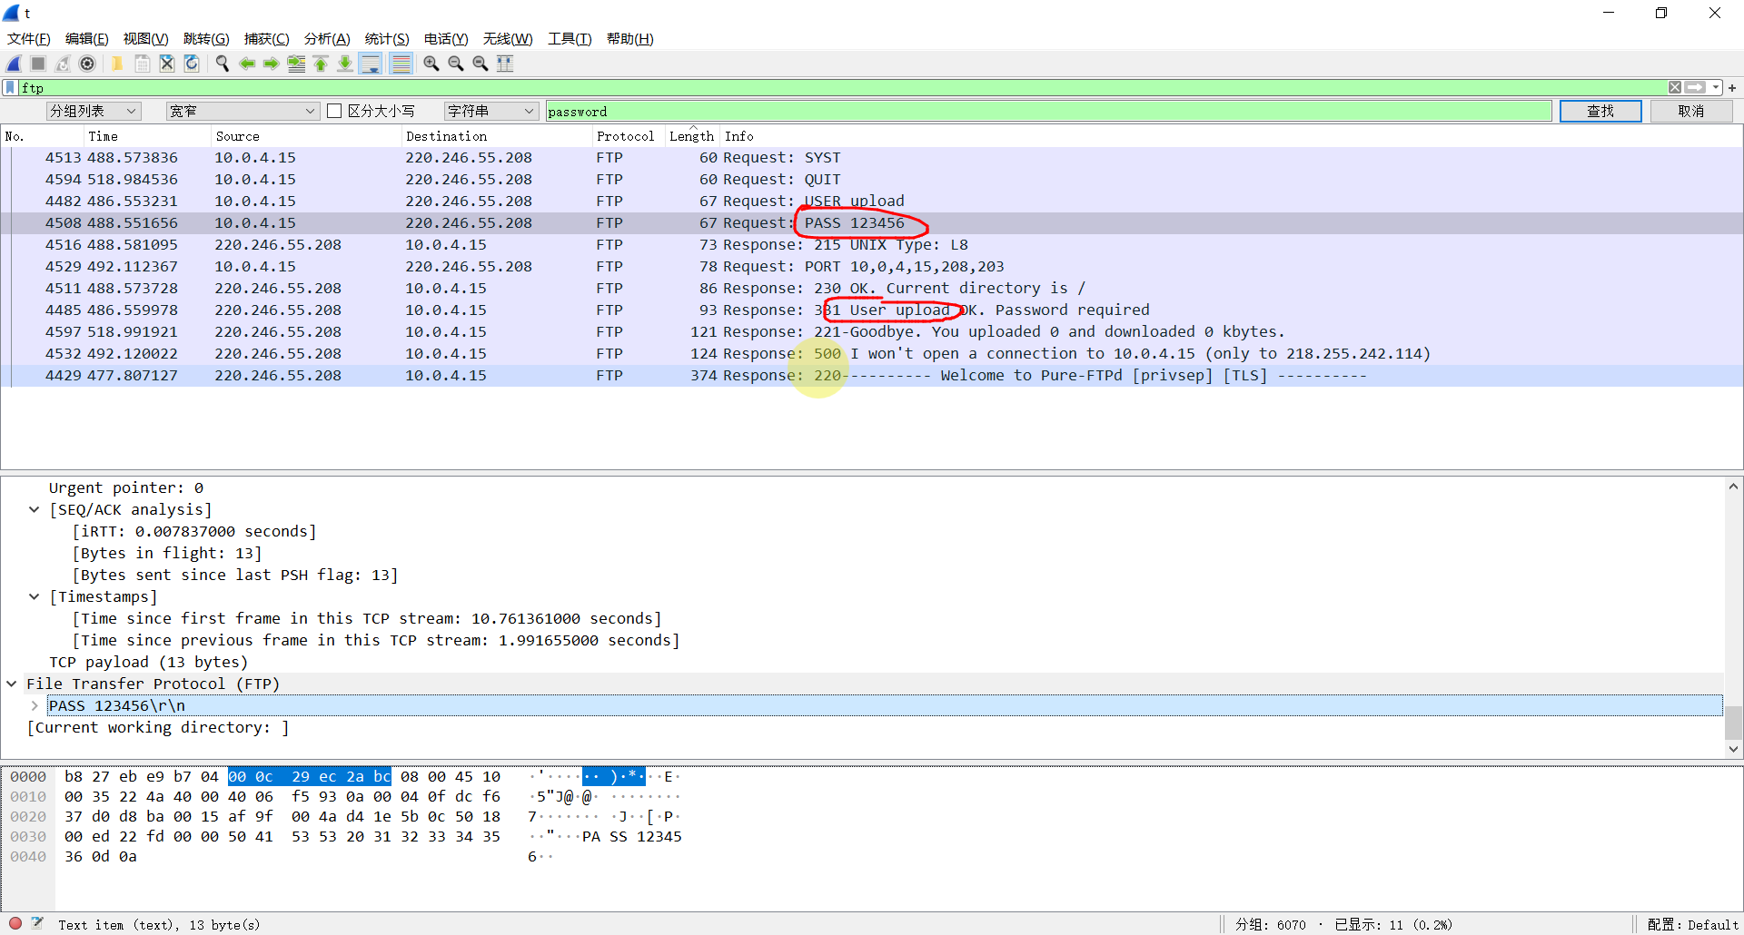Open the 字符串 search type dropdown
Image resolution: width=1744 pixels, height=935 pixels.
pos(490,111)
